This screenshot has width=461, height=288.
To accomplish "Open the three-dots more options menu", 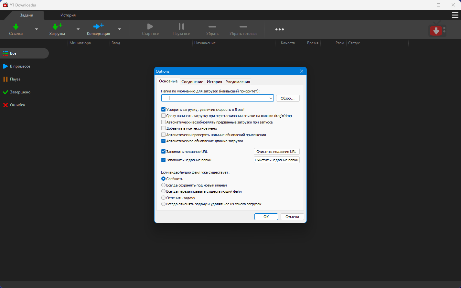I will coord(280,29).
